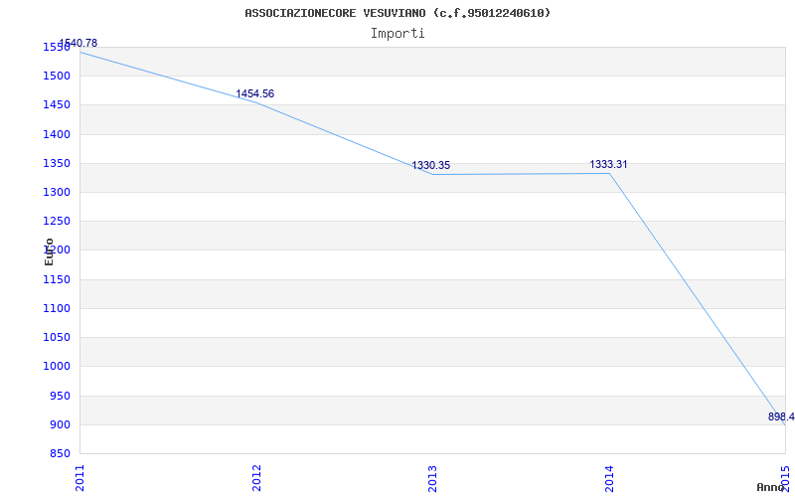
Task: Select the 2015 x-axis label
Action: click(x=785, y=476)
